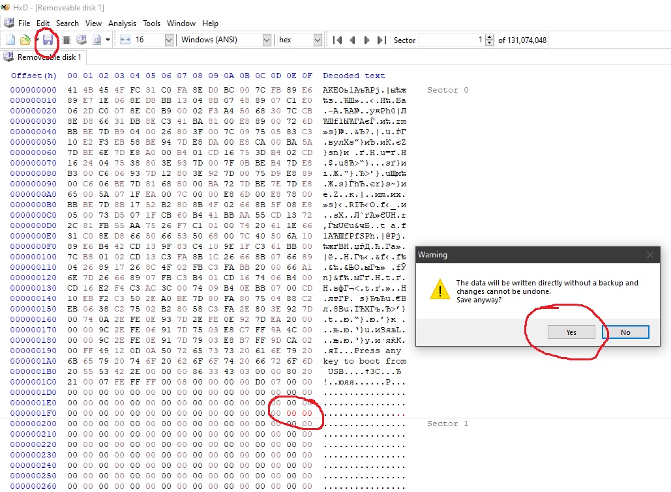
Task: Click the Sector number input field
Action: pos(450,40)
